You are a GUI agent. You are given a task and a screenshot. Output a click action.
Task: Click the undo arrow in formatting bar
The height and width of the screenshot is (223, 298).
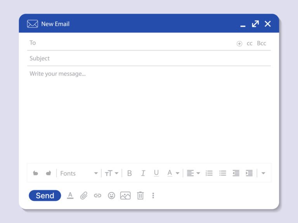click(36, 173)
